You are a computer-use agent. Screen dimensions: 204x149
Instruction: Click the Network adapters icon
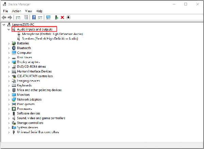click(14, 99)
